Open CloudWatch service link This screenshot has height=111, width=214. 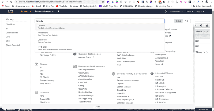coord(83,73)
